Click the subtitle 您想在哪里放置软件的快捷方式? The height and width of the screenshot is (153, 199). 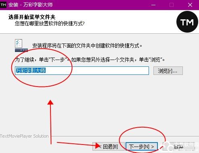(x=50, y=24)
